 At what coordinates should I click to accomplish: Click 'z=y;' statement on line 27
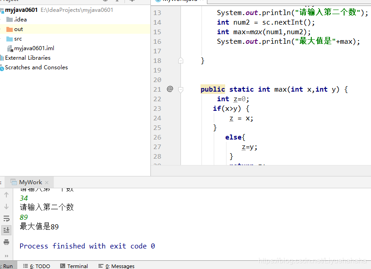pos(249,147)
